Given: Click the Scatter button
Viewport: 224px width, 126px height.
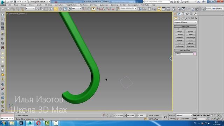Looking at the screenshot, I should pos(190,31).
